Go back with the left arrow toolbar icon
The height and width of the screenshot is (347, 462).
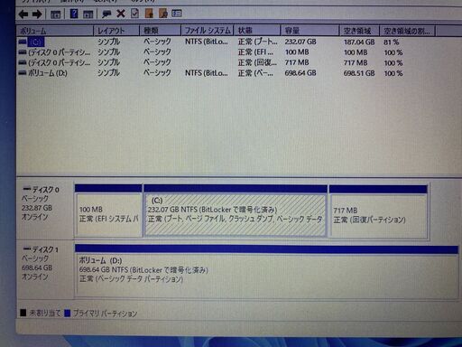[x=23, y=14]
